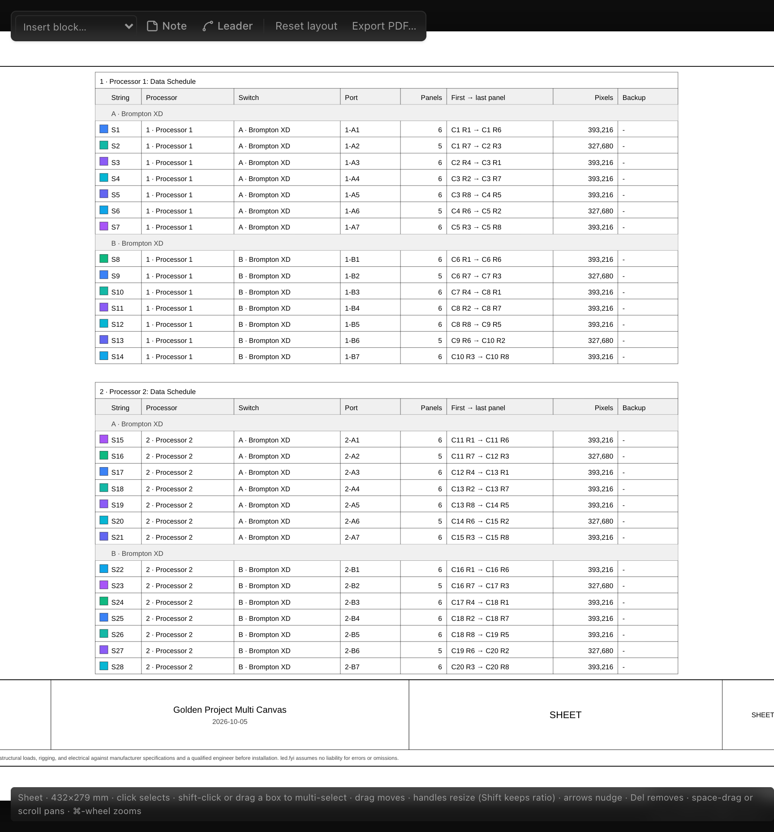Click the S14 string color swatch

(x=104, y=356)
